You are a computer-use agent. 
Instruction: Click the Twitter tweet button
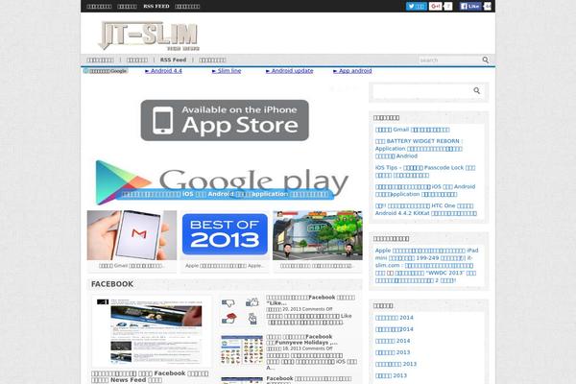(x=416, y=7)
